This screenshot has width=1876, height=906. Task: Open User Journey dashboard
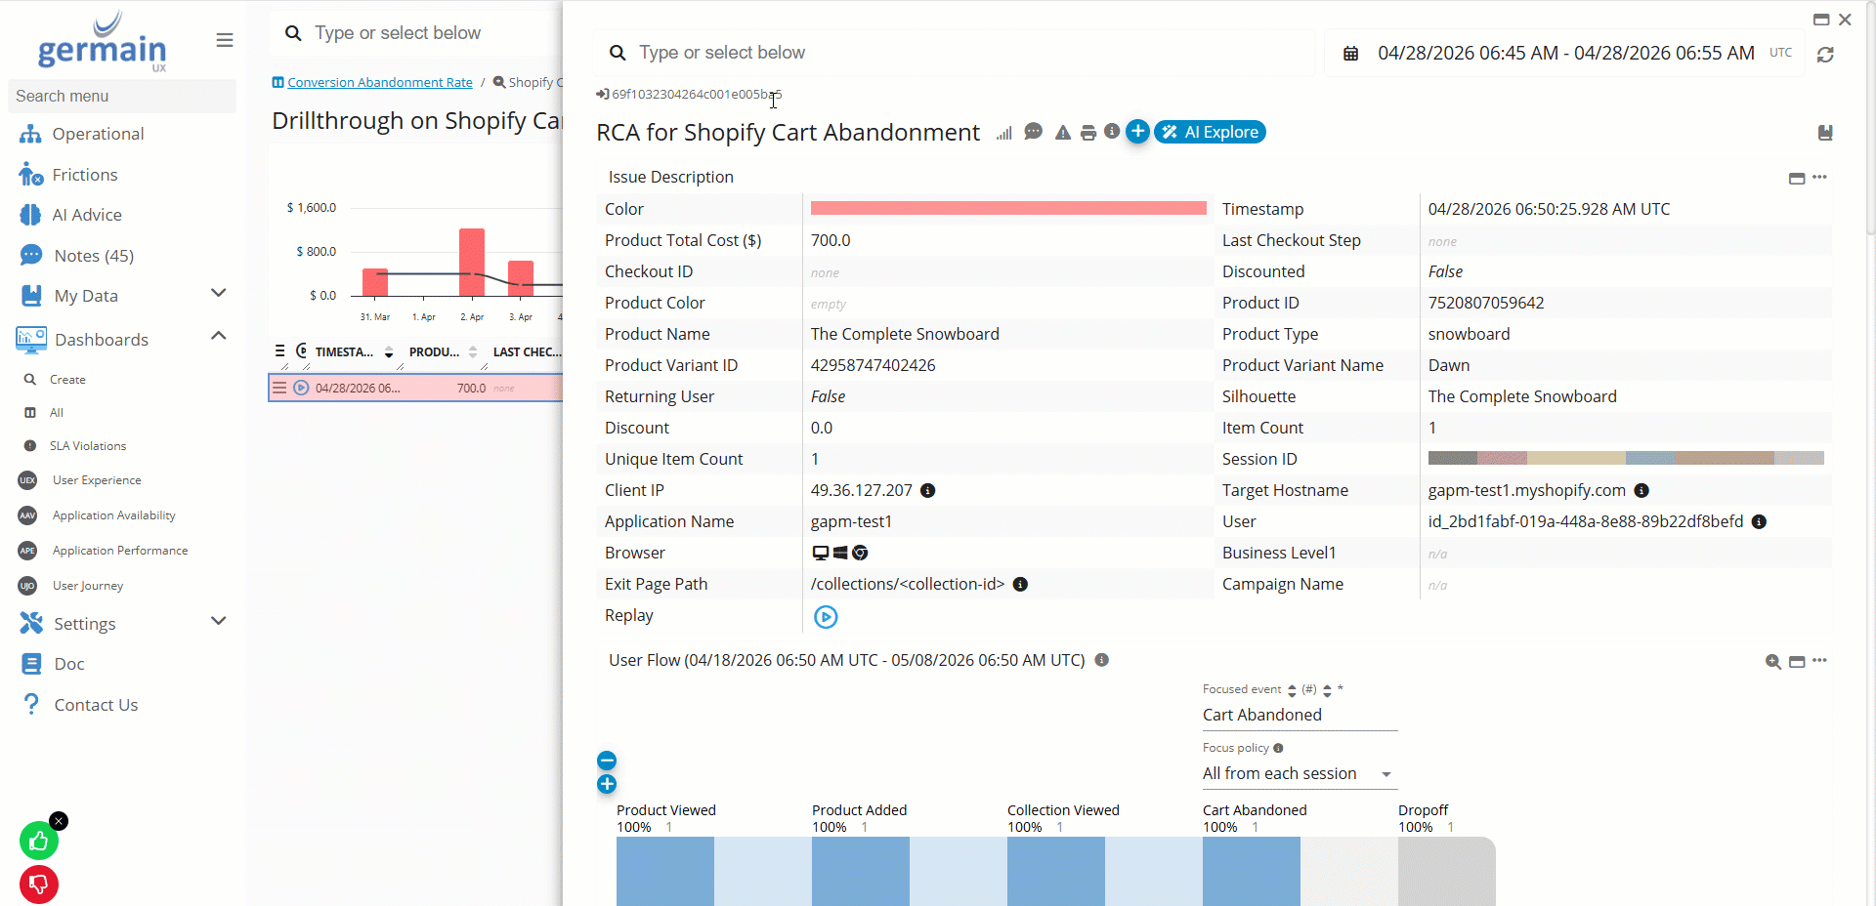(x=87, y=586)
